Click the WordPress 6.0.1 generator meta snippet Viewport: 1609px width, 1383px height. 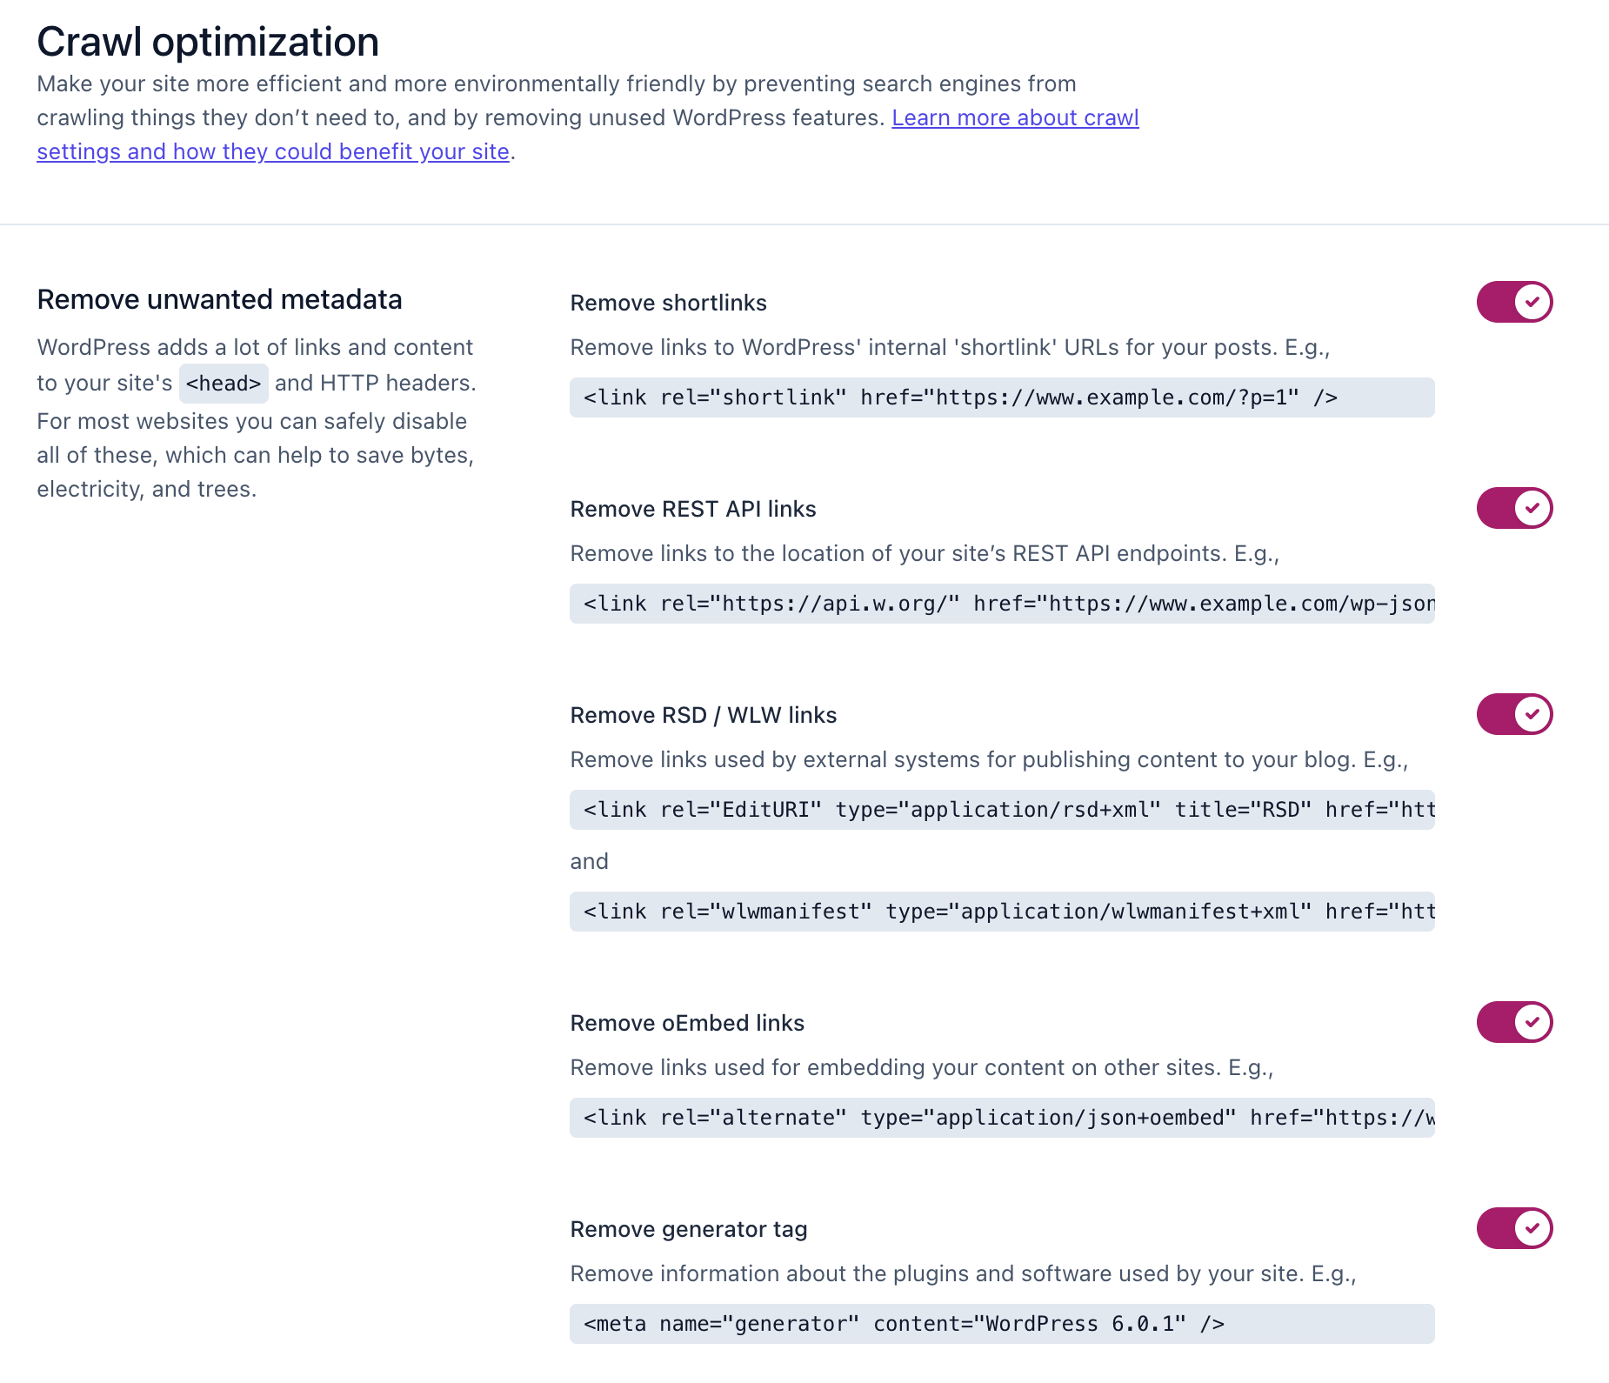(1002, 1323)
